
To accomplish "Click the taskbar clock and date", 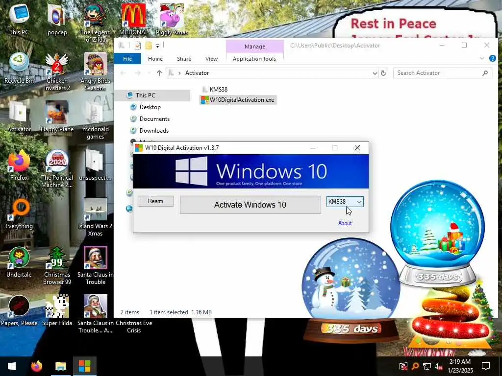I will (x=460, y=366).
